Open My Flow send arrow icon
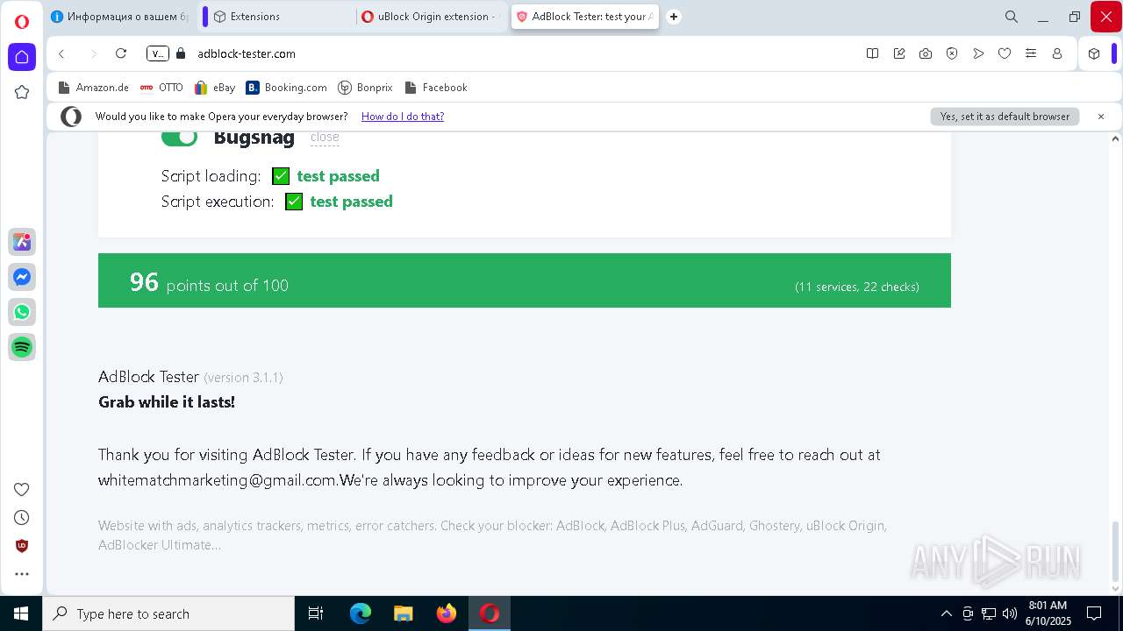The width and height of the screenshot is (1123, 631). click(x=978, y=53)
